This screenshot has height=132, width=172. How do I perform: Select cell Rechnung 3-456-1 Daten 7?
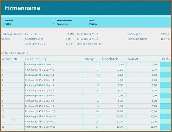pos(54,96)
